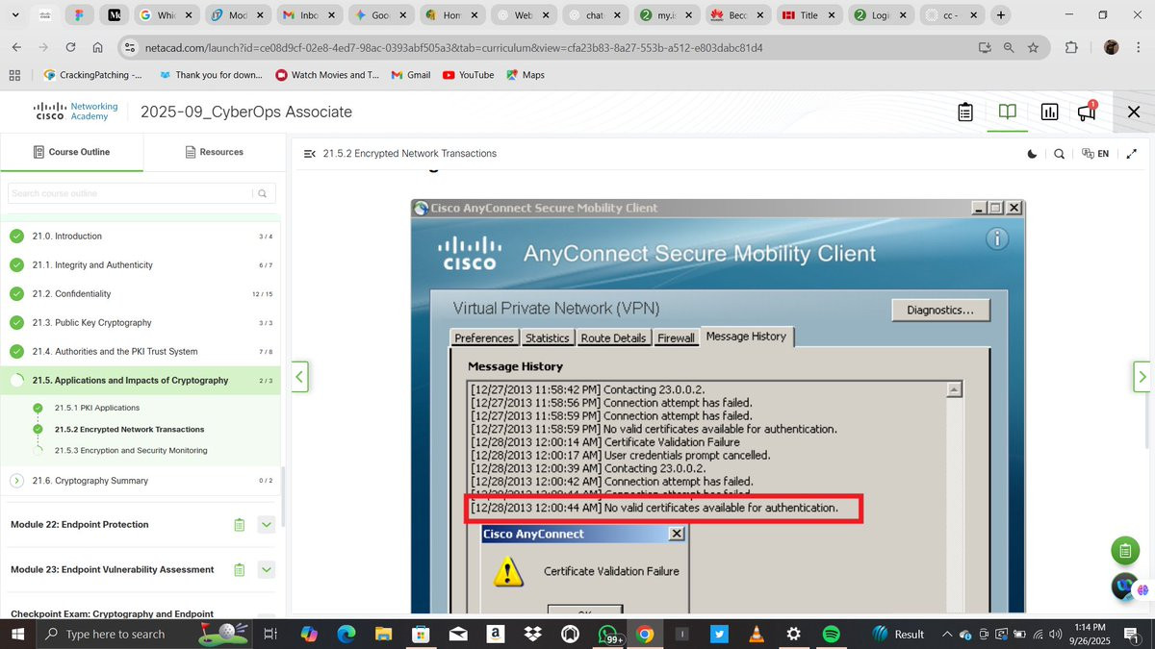Bookmark this page with star icon

click(1033, 47)
